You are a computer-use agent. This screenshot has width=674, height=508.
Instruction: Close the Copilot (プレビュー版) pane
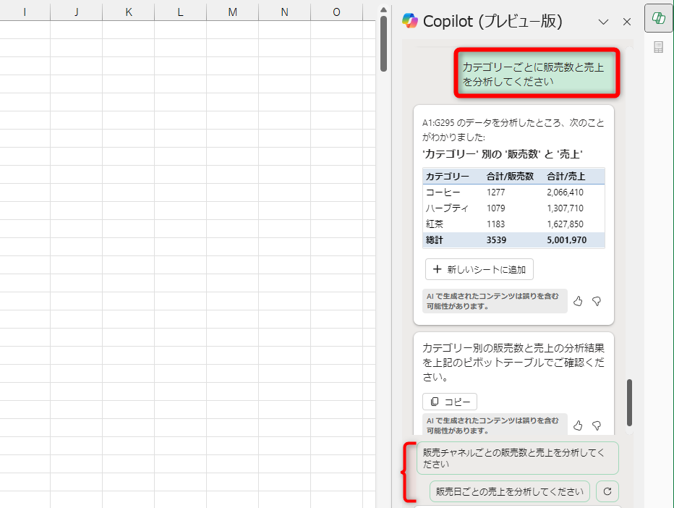pyautogui.click(x=626, y=22)
